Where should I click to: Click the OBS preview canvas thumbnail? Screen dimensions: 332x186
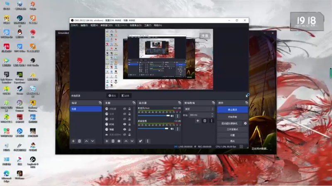pos(159,59)
